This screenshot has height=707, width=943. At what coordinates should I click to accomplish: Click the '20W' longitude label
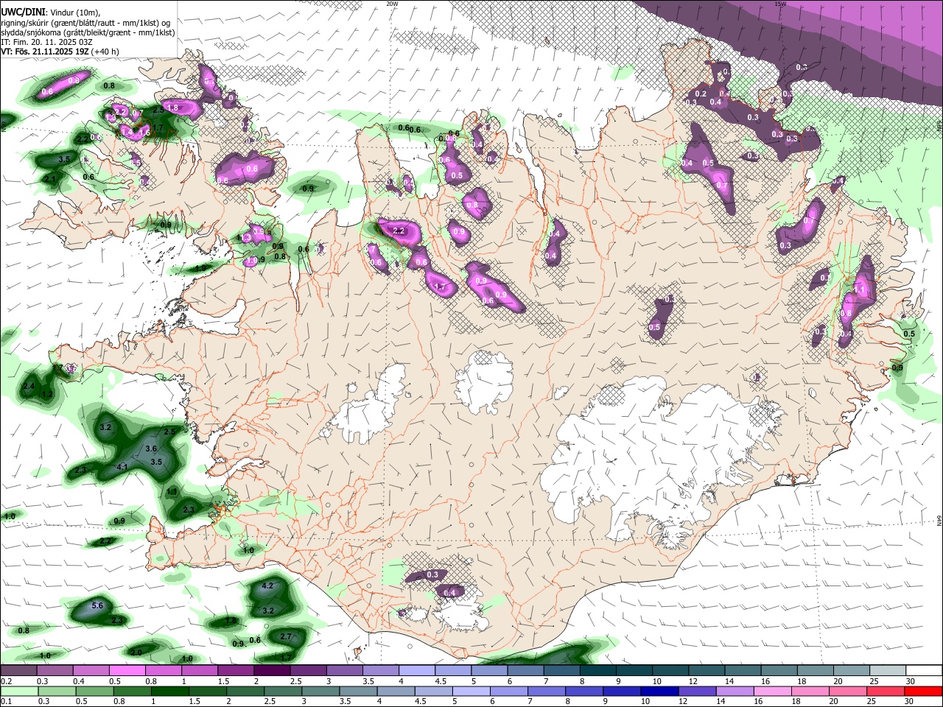392,4
